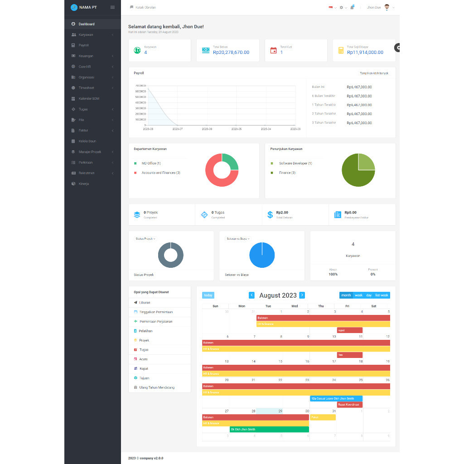Open the Status Proyek chart dropdown
Viewport: 464px width, 464px height.
145,238
